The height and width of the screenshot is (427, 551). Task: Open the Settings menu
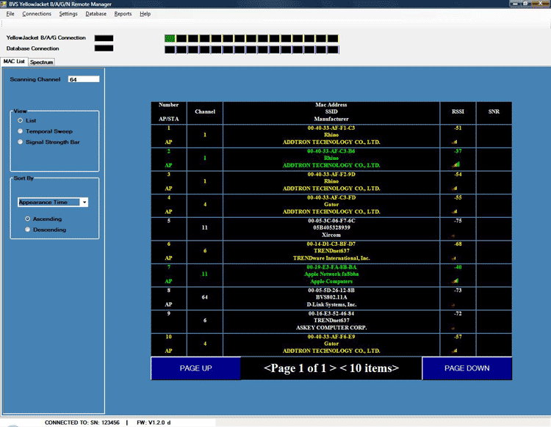pyautogui.click(x=68, y=14)
